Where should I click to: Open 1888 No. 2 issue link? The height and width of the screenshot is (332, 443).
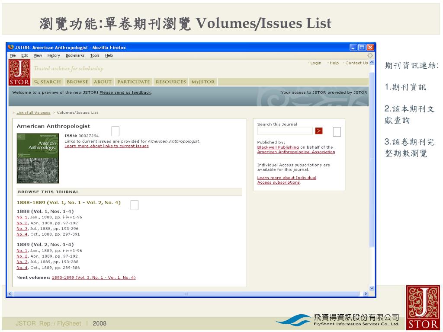point(22,223)
